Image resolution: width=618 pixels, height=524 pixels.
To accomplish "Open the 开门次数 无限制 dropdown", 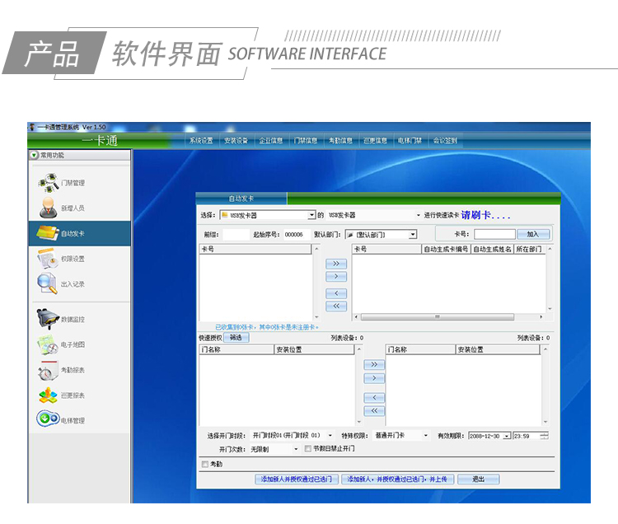I will 296,449.
